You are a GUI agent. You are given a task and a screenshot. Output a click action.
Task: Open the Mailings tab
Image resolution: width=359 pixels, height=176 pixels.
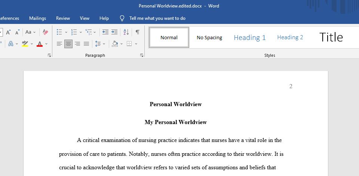37,18
